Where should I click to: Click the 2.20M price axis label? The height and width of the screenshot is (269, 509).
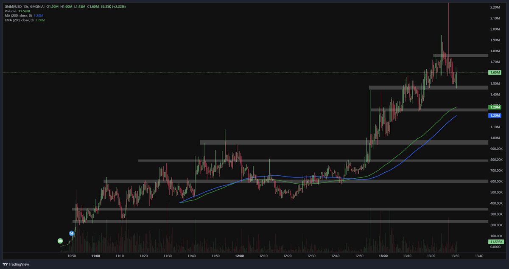tap(495, 8)
